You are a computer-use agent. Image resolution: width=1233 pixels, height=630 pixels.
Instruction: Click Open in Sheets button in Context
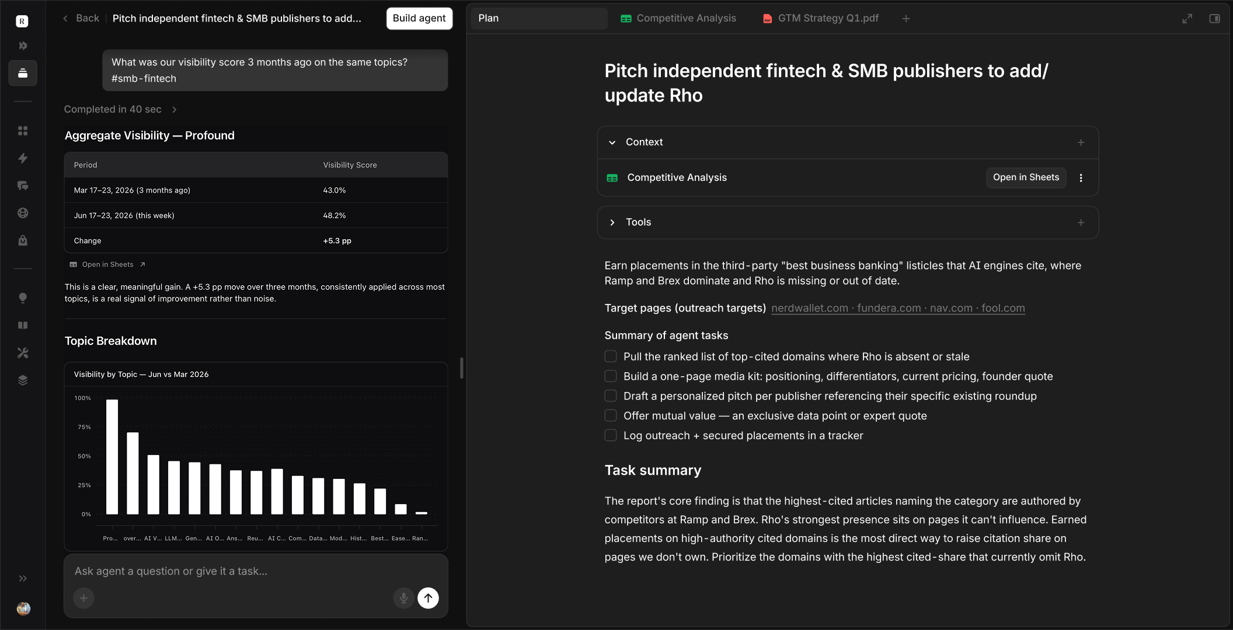(1026, 178)
